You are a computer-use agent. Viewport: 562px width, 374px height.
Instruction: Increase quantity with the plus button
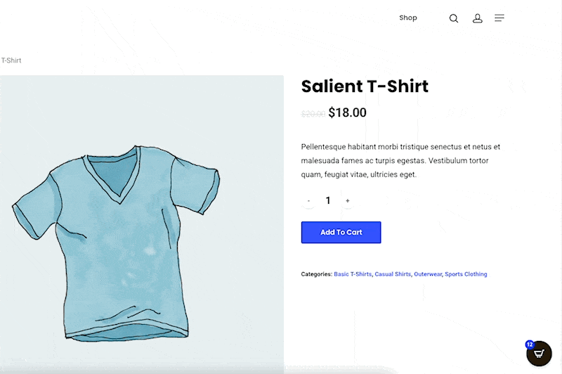[x=347, y=201]
